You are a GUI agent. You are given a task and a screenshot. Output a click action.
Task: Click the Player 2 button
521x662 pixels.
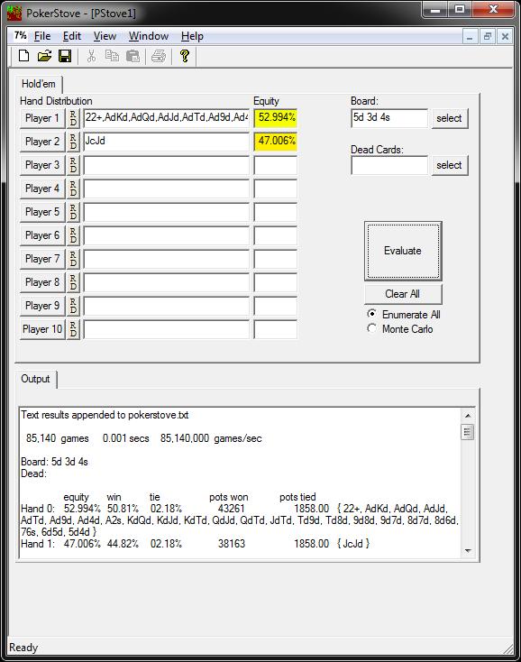tap(42, 142)
